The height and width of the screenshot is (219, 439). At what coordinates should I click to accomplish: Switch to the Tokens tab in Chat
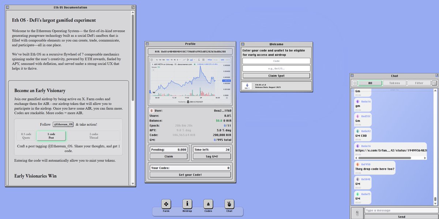(394, 83)
